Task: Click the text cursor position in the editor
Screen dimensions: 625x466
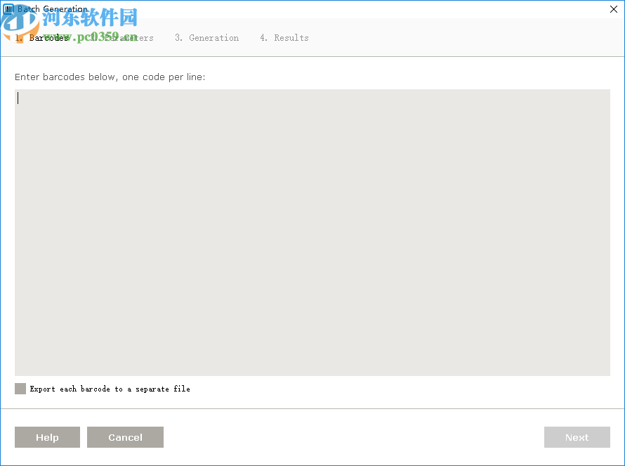Action: click(19, 98)
